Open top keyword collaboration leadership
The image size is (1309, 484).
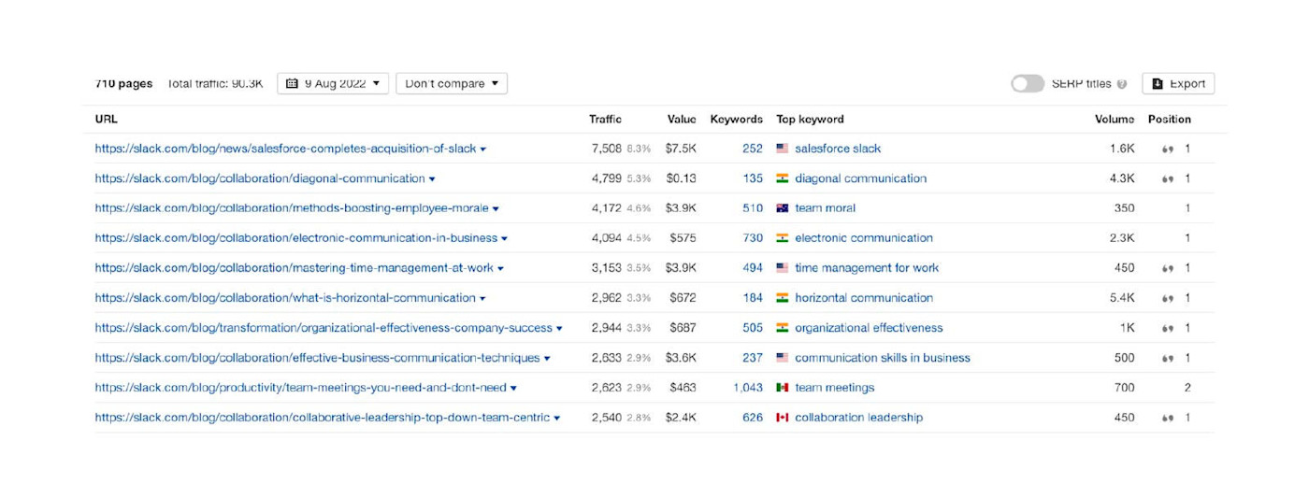(858, 418)
